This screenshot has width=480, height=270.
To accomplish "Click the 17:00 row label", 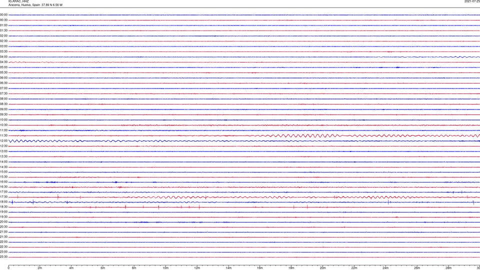I will tap(3, 192).
